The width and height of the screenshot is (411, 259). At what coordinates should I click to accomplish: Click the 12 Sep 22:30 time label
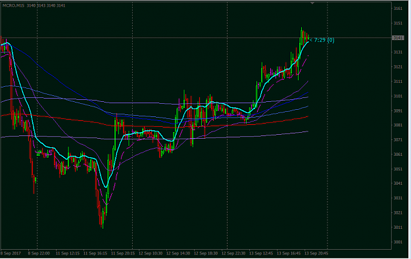(233, 254)
